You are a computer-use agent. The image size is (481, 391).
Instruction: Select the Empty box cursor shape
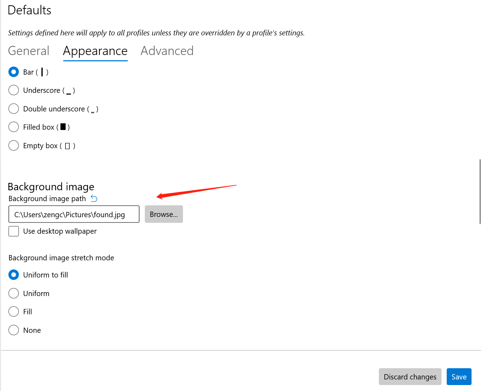[13, 145]
